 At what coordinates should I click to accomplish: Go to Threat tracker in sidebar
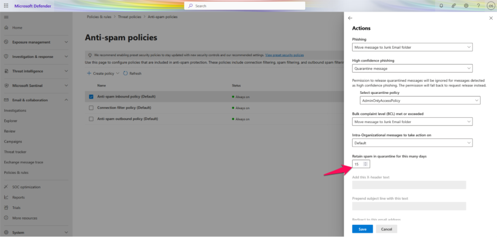click(15, 152)
